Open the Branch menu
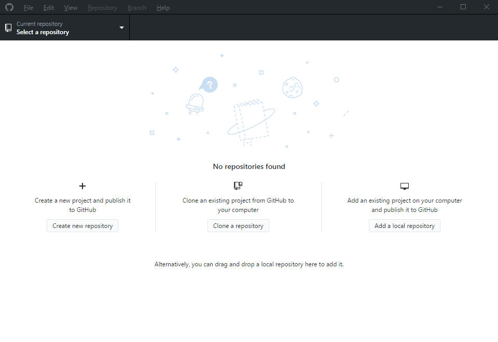The image size is (498, 342). [137, 8]
